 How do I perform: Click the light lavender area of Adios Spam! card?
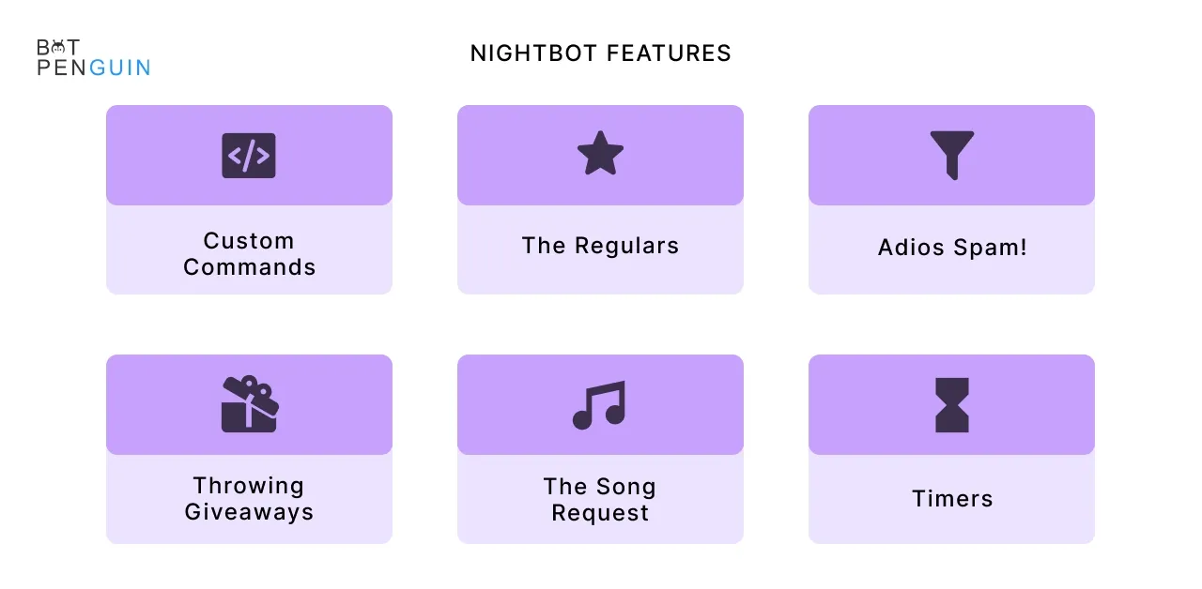(x=951, y=249)
